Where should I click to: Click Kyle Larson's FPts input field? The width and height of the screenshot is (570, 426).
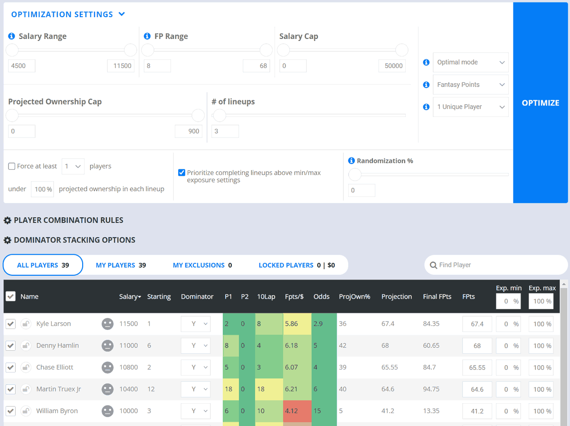point(477,324)
